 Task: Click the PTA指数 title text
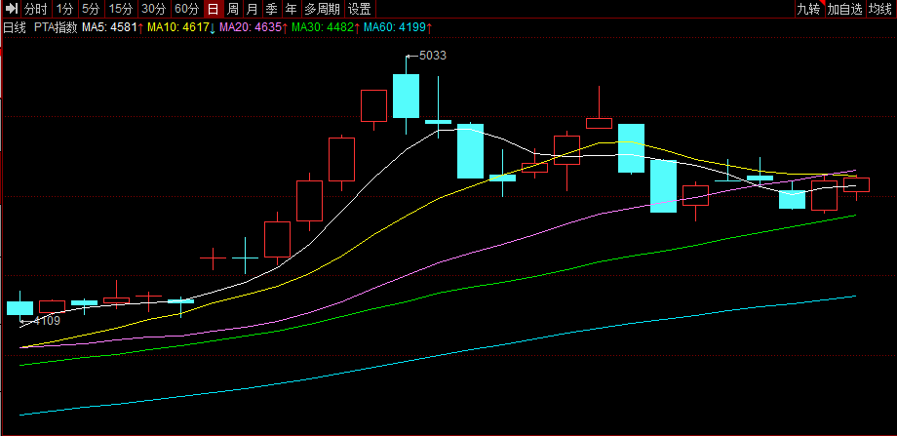click(56, 27)
